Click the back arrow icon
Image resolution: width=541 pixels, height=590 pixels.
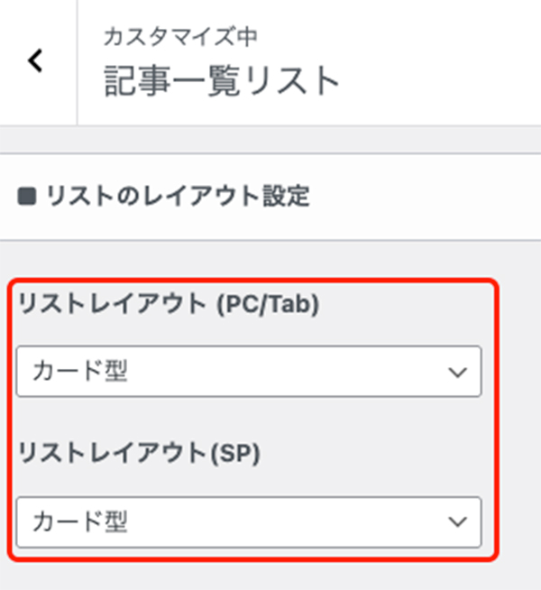36,61
